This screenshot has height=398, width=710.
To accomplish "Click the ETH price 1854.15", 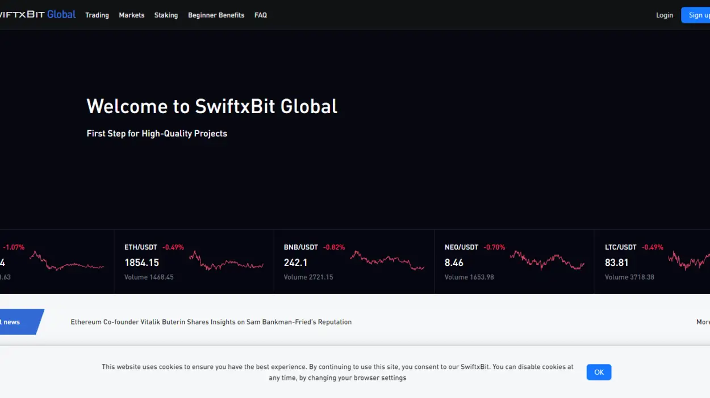I will 141,263.
